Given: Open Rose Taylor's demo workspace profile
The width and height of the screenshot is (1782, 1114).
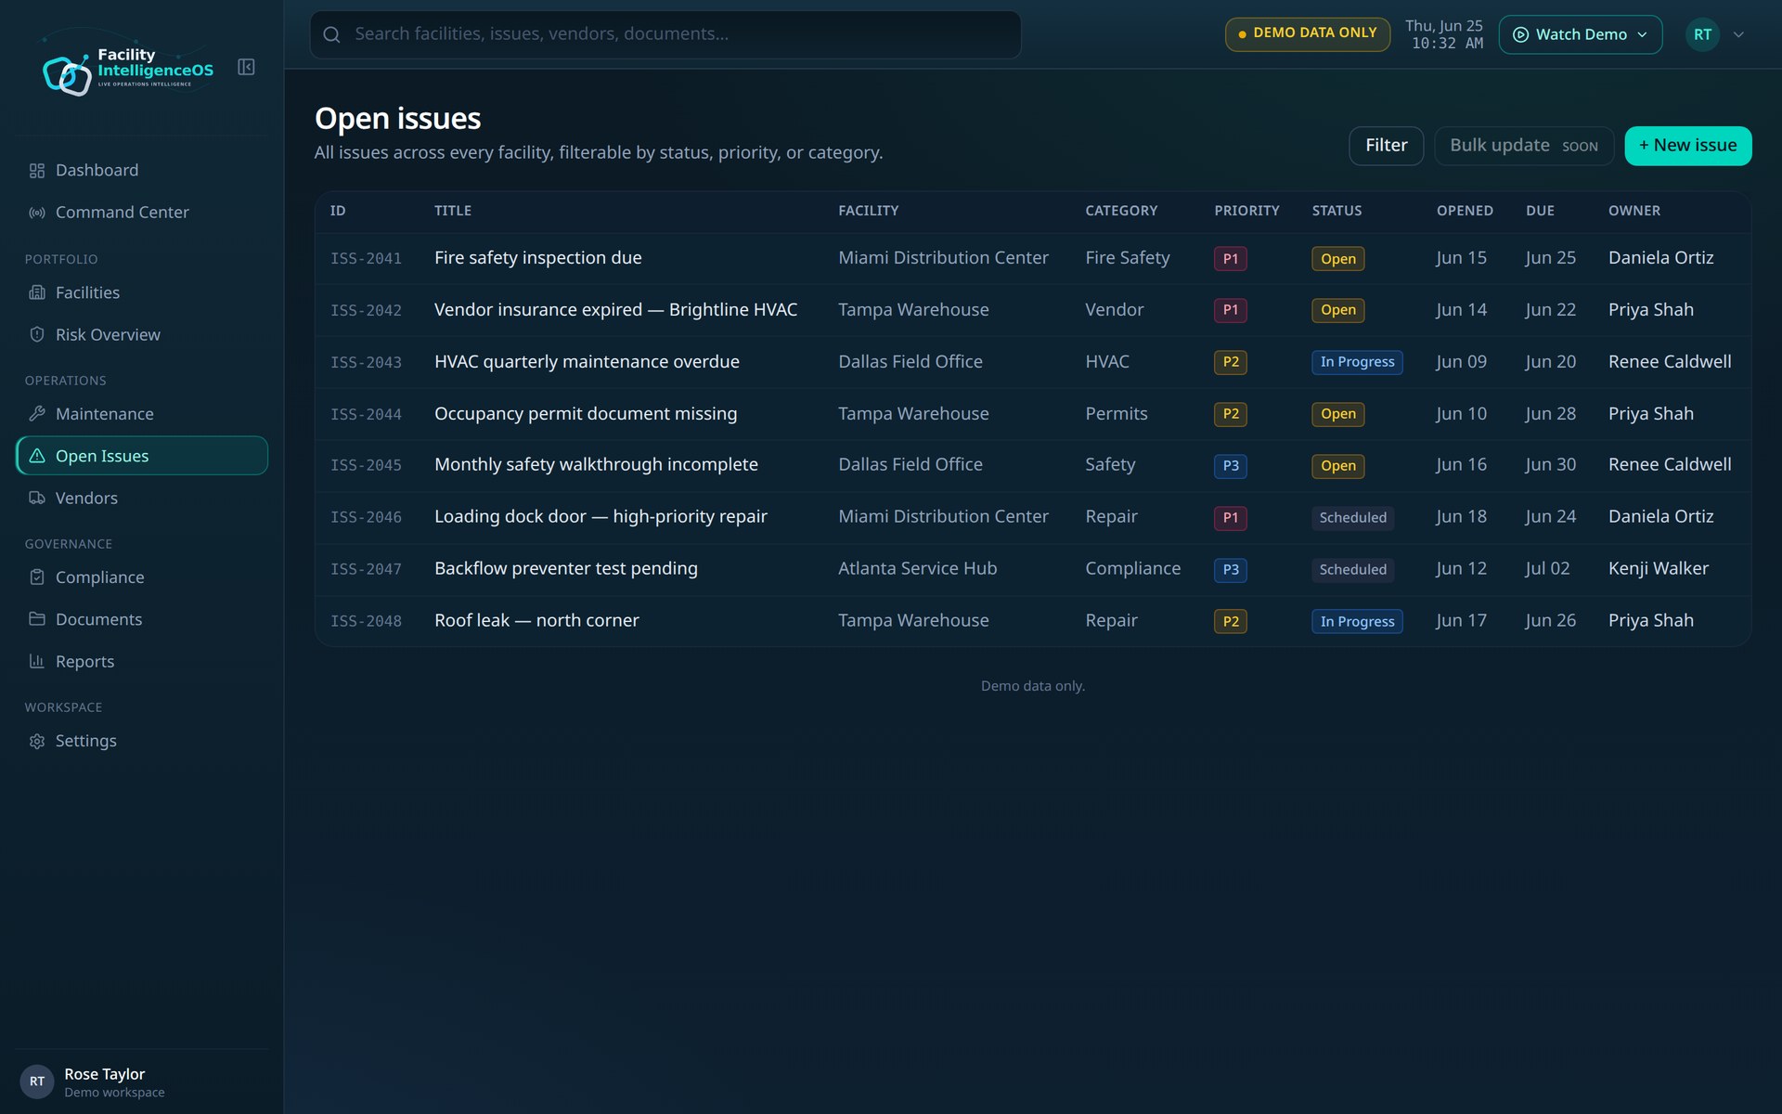Looking at the screenshot, I should pyautogui.click(x=142, y=1082).
